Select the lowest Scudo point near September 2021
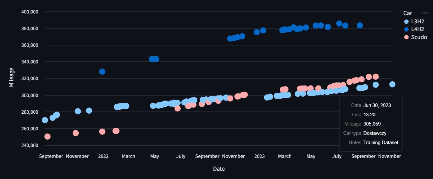 (x=47, y=136)
